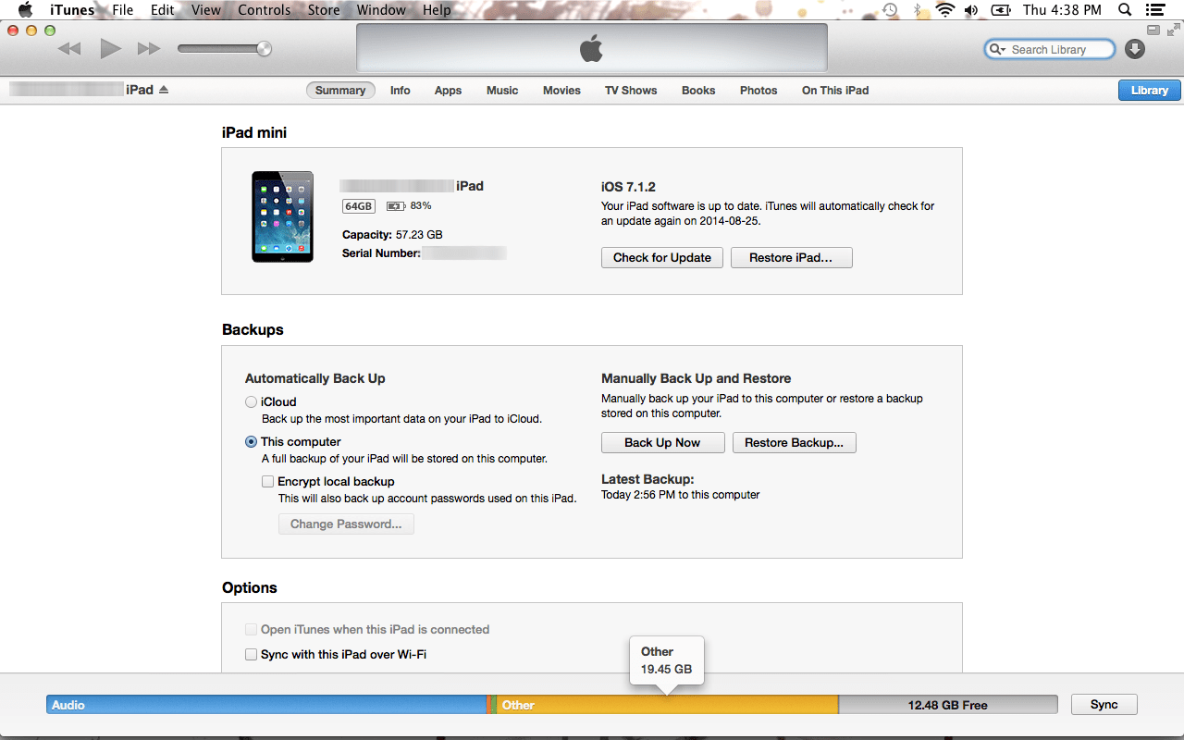
Task: Adjust the volume slider
Action: click(x=265, y=48)
